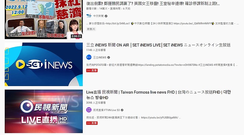
Task: Click verified badge next to 民視直播 FTVN Live 53
Action: tap(122, 110)
